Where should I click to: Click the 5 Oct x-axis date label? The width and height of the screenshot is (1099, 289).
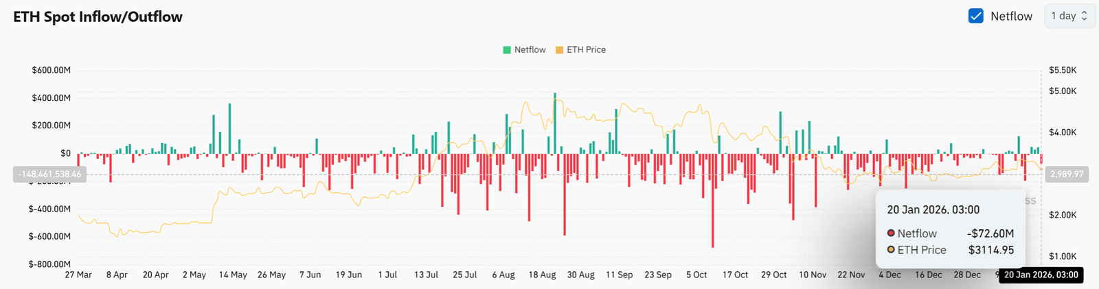pyautogui.click(x=696, y=275)
